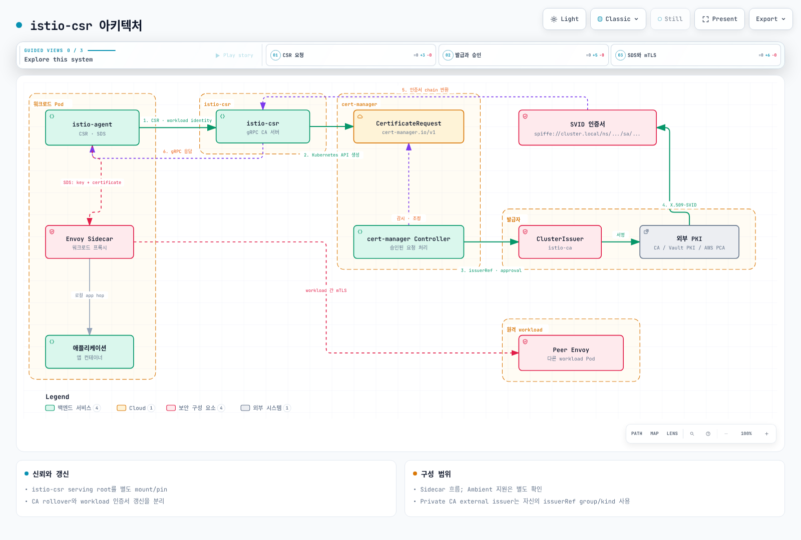801x540 pixels.
Task: Click Play story button
Action: [x=234, y=55]
